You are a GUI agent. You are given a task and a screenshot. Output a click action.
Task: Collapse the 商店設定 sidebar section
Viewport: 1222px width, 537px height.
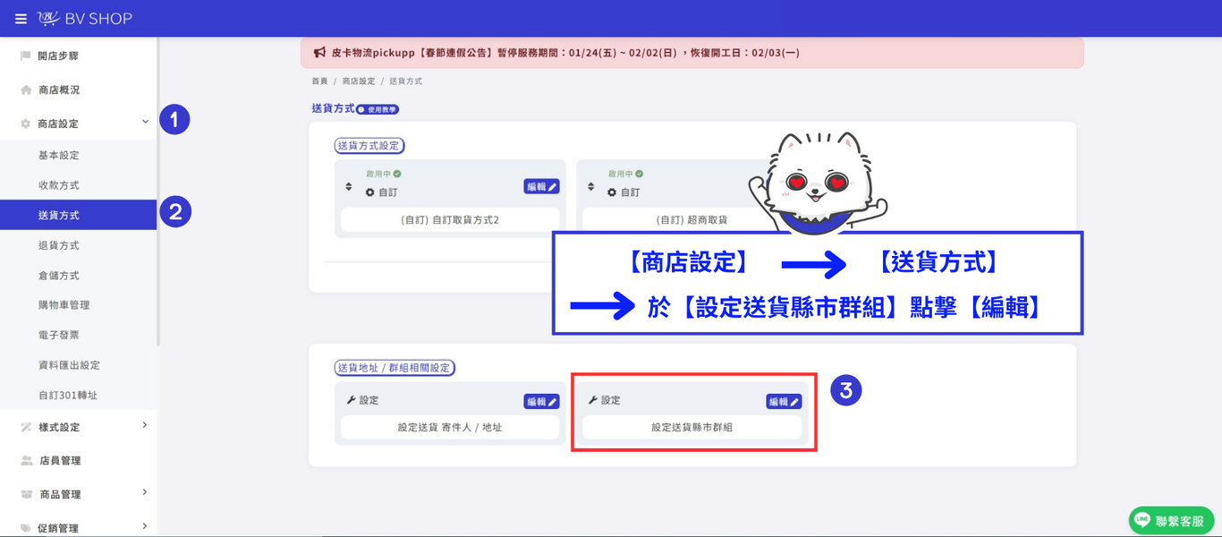tap(145, 122)
